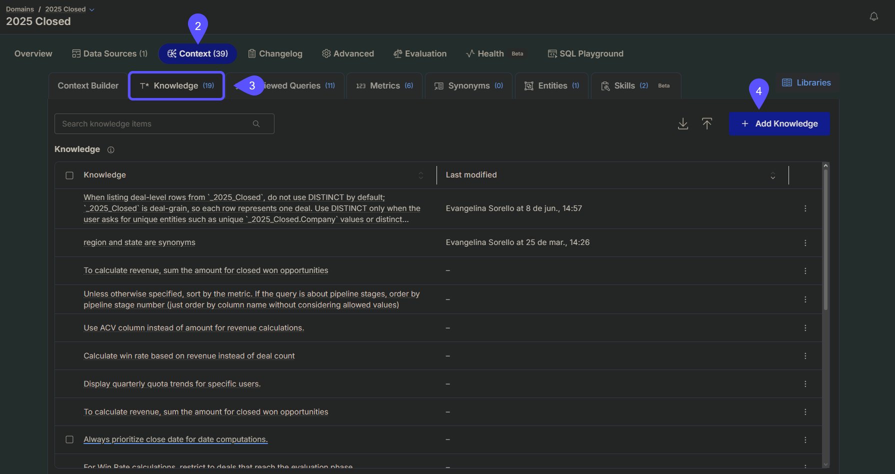Open the Metrics (6) sub-tab
This screenshot has width=895, height=474.
384,85
